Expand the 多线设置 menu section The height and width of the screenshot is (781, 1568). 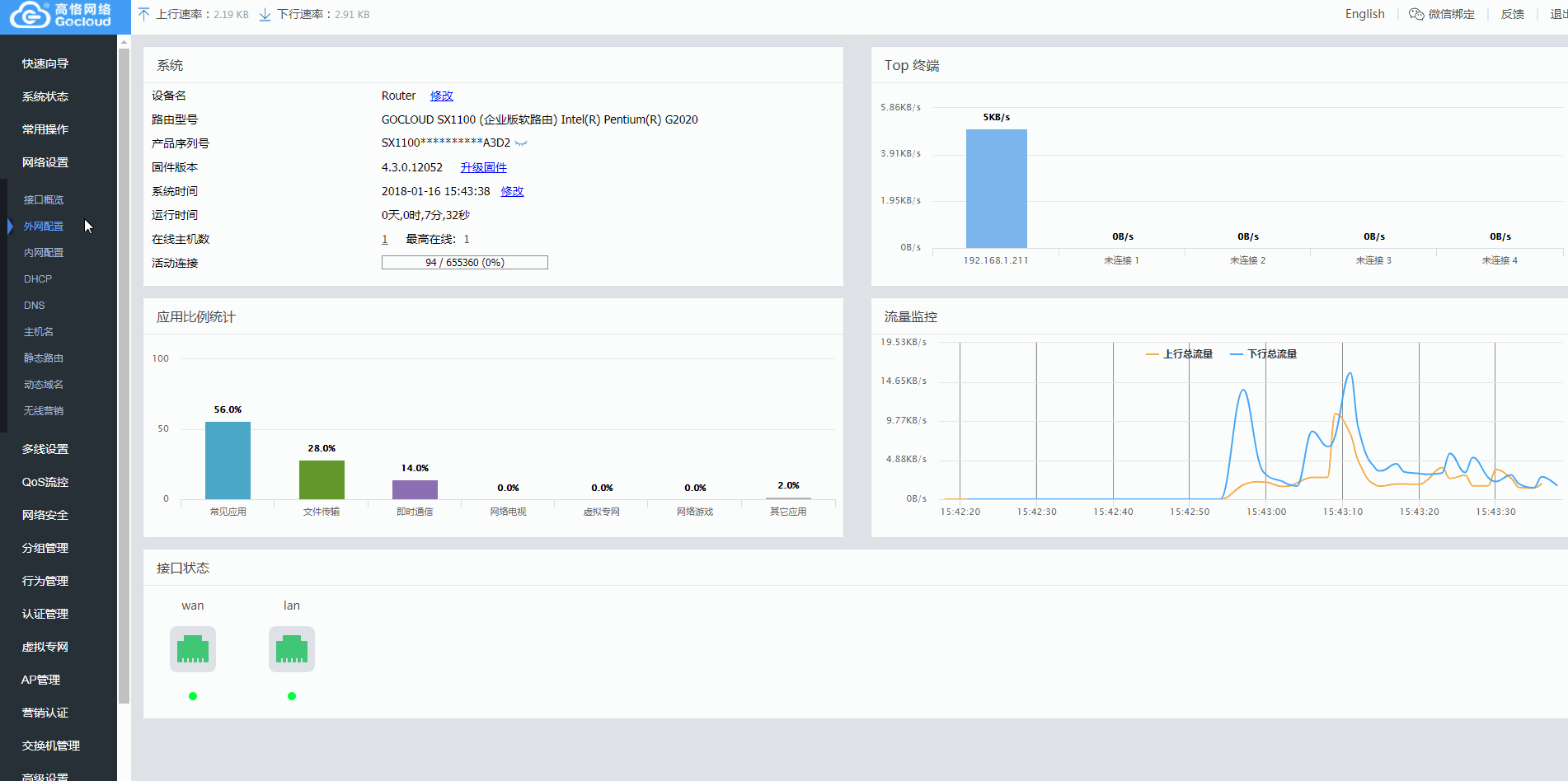(x=45, y=449)
